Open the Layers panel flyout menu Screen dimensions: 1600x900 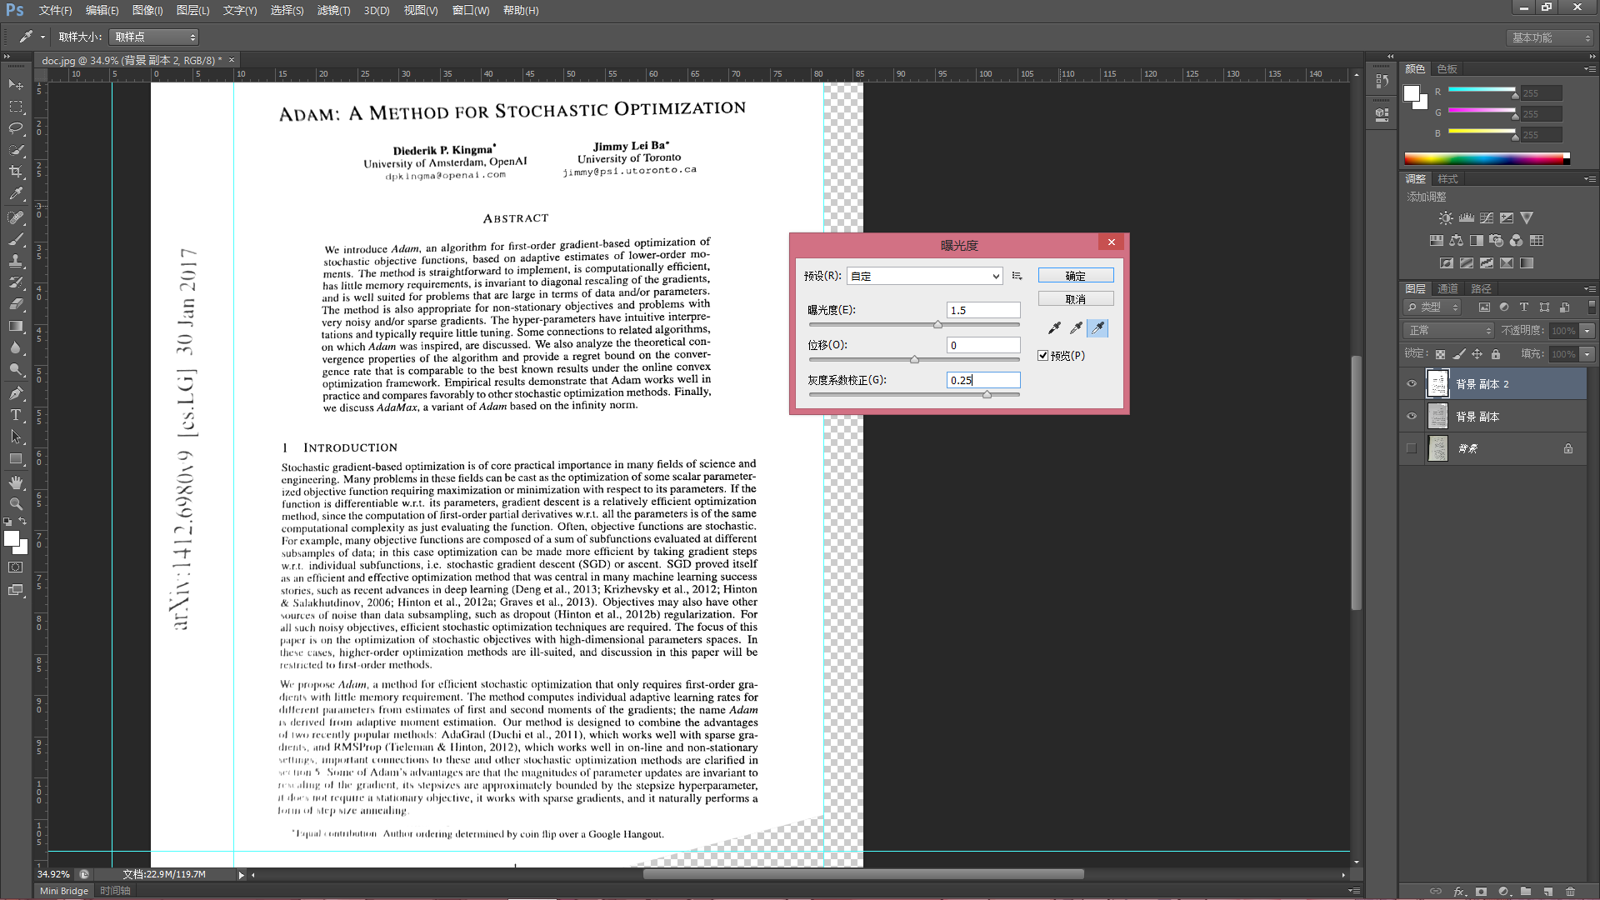[x=1590, y=289]
